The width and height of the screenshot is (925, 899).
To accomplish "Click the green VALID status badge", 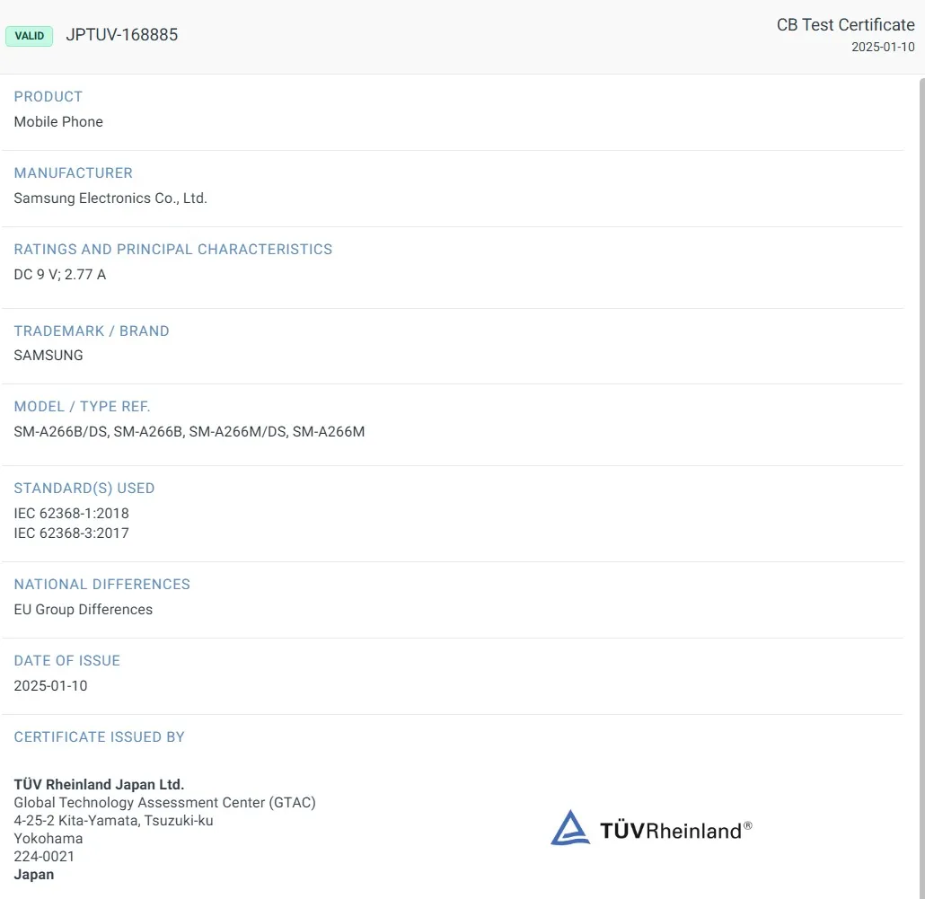I will click(29, 36).
